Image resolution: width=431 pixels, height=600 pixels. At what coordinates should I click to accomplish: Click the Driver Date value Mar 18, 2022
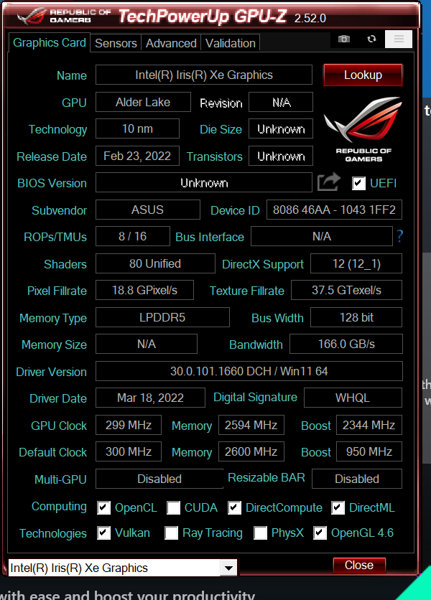point(150,398)
